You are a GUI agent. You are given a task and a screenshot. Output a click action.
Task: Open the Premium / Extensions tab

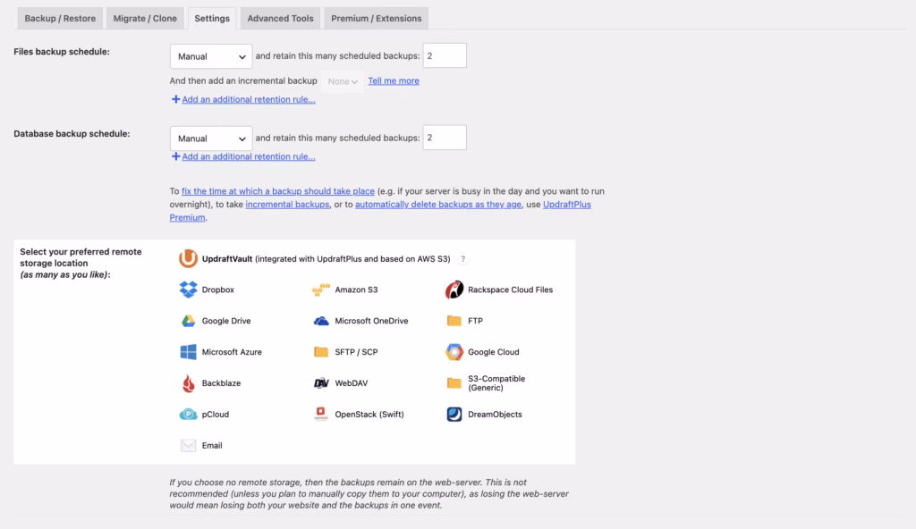coord(377,18)
